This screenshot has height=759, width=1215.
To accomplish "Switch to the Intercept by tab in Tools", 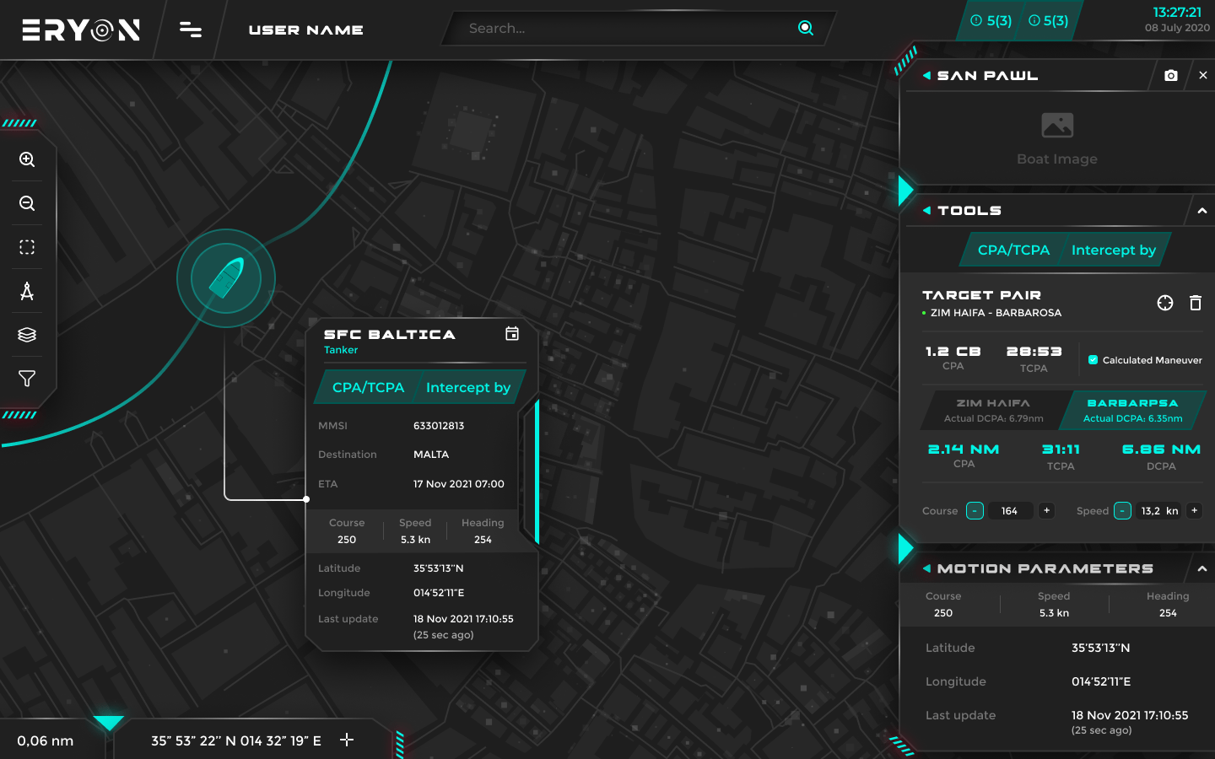I will pyautogui.click(x=1114, y=250).
